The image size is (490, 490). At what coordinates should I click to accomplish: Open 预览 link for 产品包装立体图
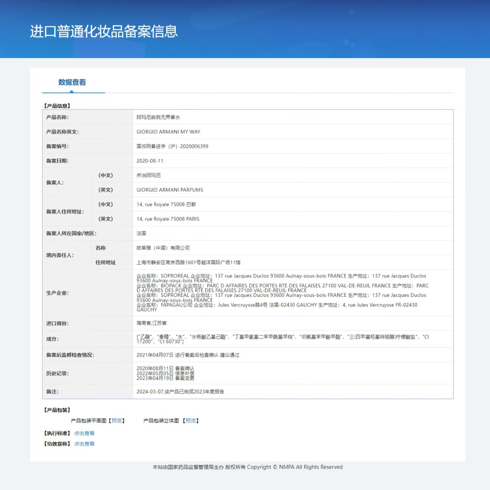(x=191, y=420)
